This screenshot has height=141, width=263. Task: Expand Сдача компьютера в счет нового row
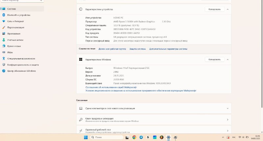click(154, 108)
